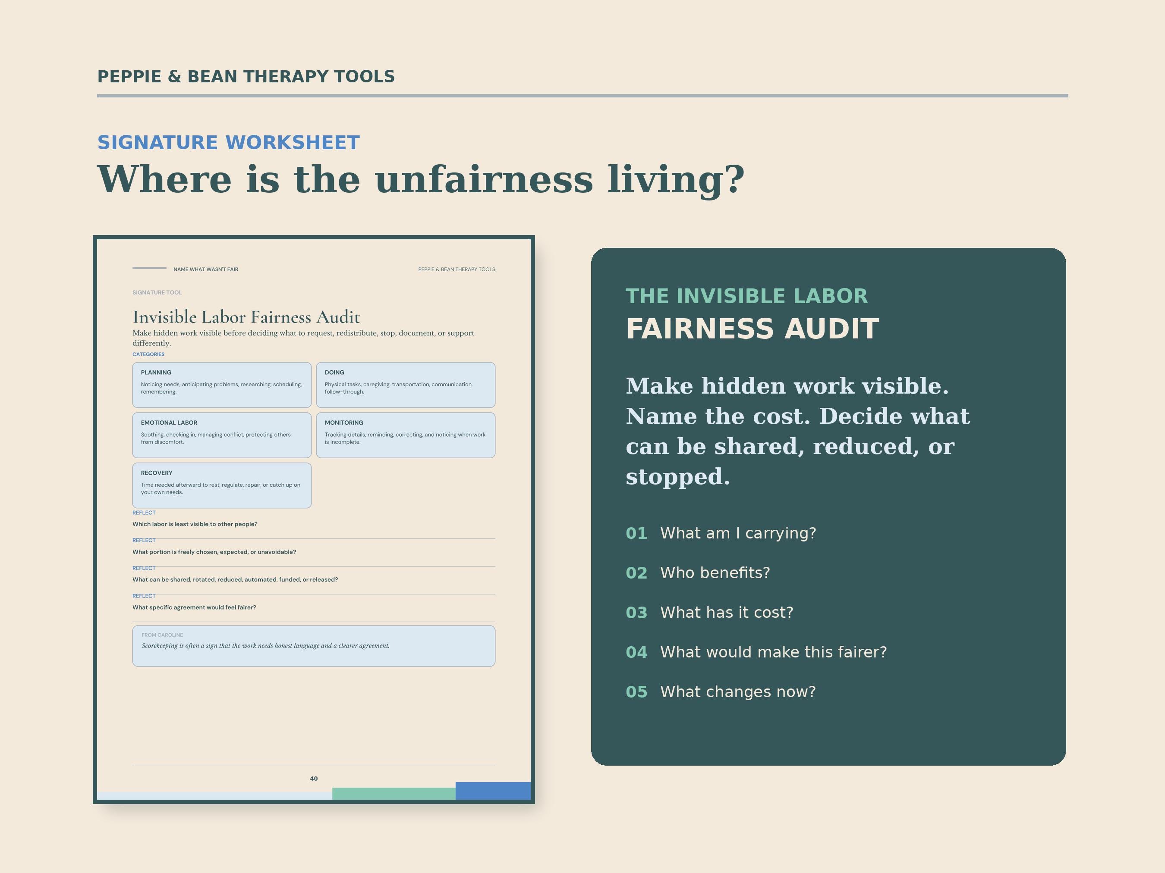Click worksheet's top-right 'PEPPIE & BEAN THERAPY TOOLS' text
Image resolution: width=1165 pixels, height=873 pixels.
(457, 269)
